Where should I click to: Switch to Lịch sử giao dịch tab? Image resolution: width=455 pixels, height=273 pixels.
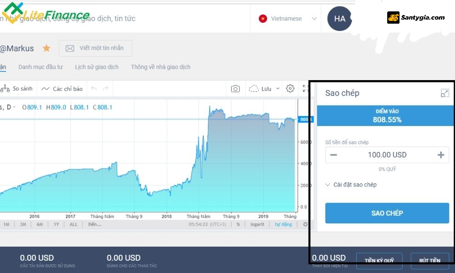coord(96,67)
